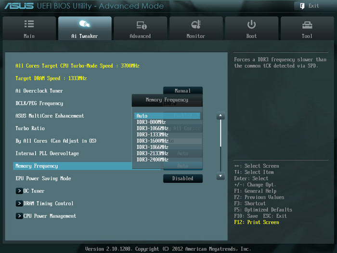The width and height of the screenshot is (337, 253).
Task: Select the Boot power icon
Action: (251, 25)
